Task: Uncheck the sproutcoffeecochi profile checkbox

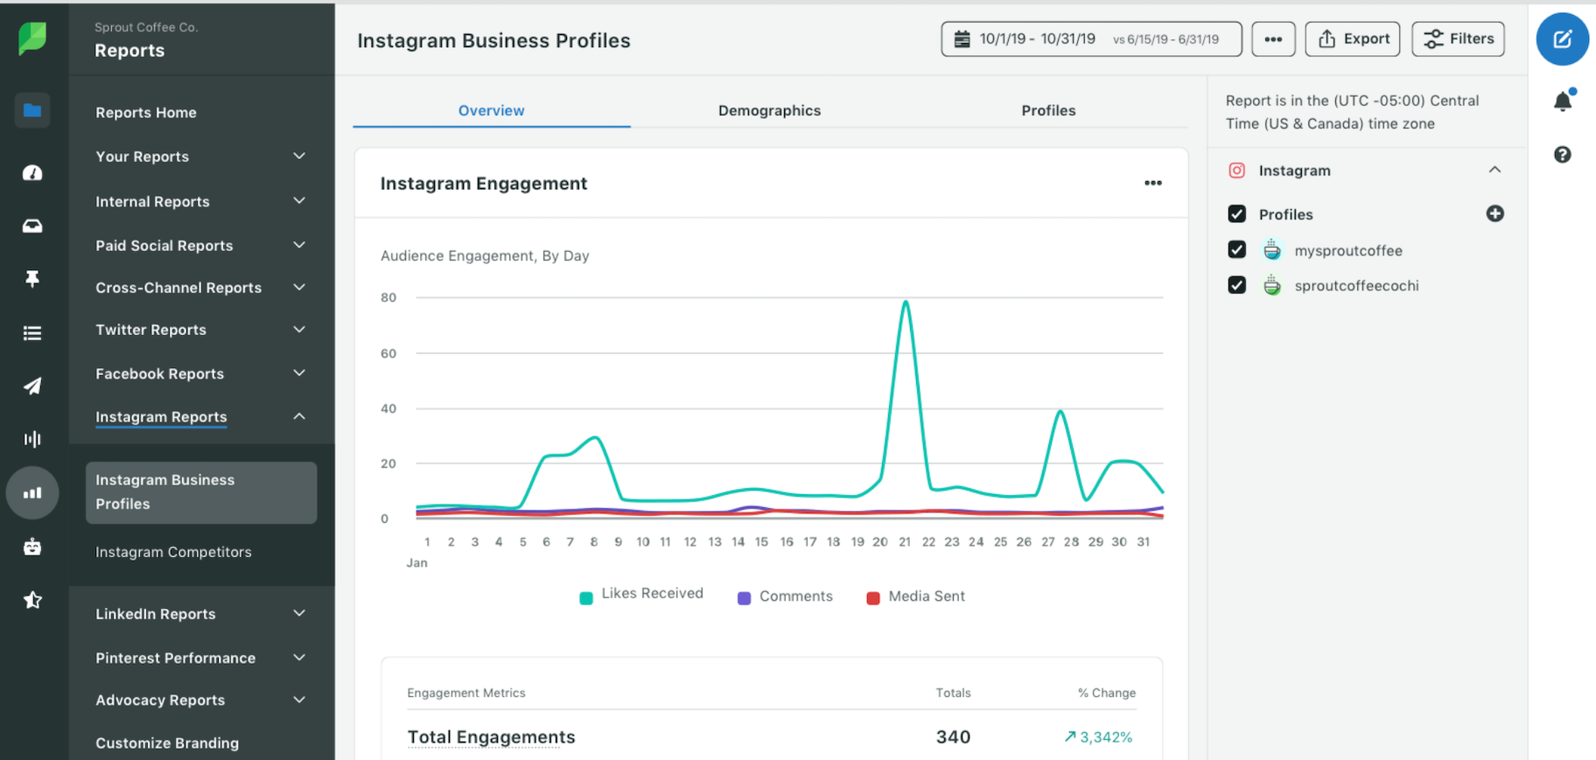Action: (x=1236, y=285)
